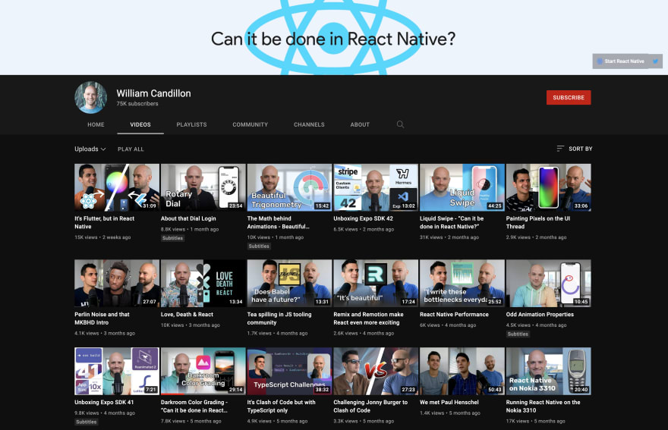Click title 'The Math behind Animations'
The width and height of the screenshot is (668, 430).
coord(278,222)
